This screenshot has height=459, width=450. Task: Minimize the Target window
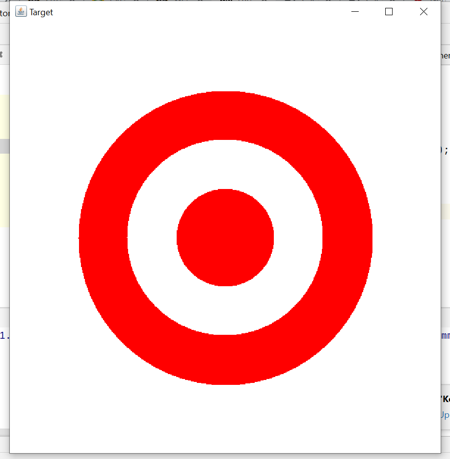355,12
